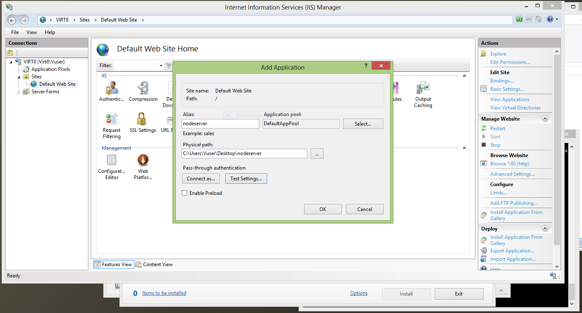Open Explore in the Actions pane
The width and height of the screenshot is (582, 313).
(x=498, y=53)
